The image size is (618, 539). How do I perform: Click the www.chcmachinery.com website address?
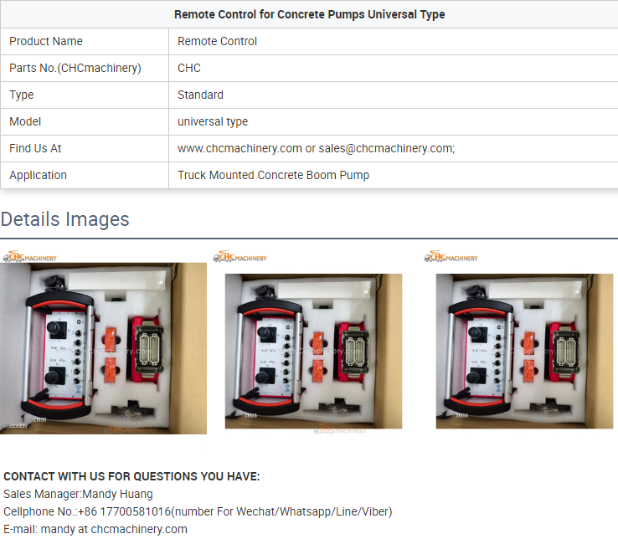point(239,148)
